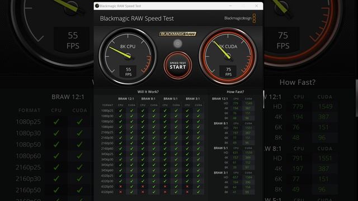Click the 'Will It Work?' heading
The height and width of the screenshot is (201, 358).
click(148, 92)
